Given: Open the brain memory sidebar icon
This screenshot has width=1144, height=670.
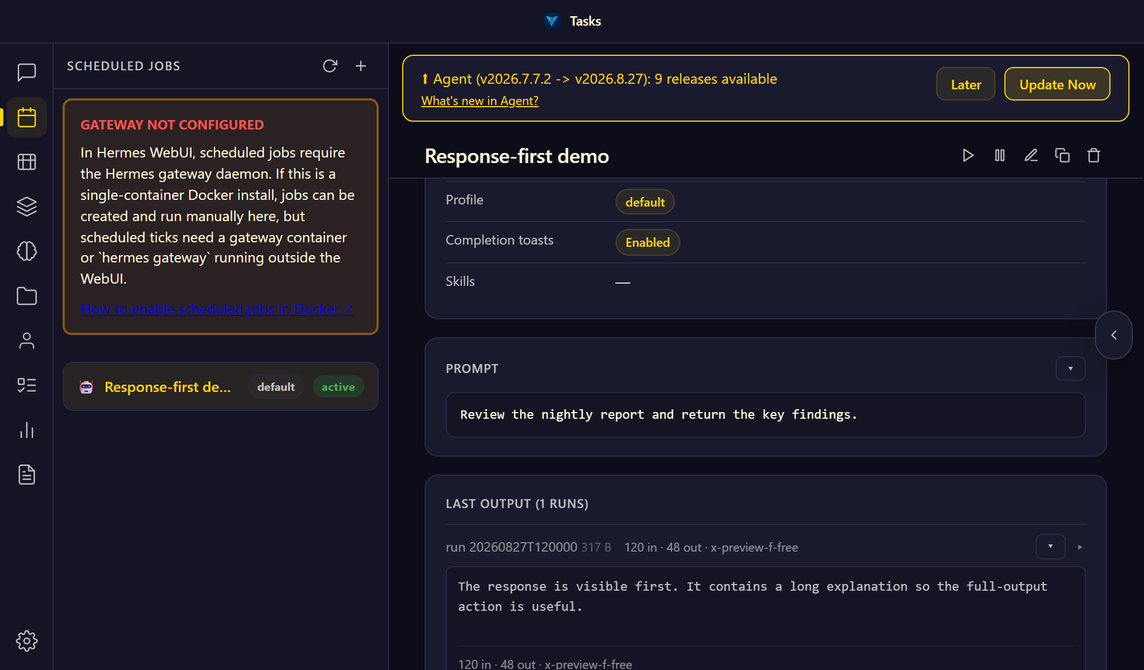Looking at the screenshot, I should 27,251.
